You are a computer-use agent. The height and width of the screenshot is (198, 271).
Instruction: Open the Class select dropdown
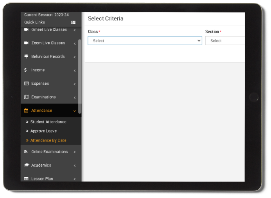[145, 41]
